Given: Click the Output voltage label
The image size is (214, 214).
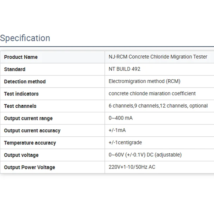Looking at the screenshot, I should point(21,155).
